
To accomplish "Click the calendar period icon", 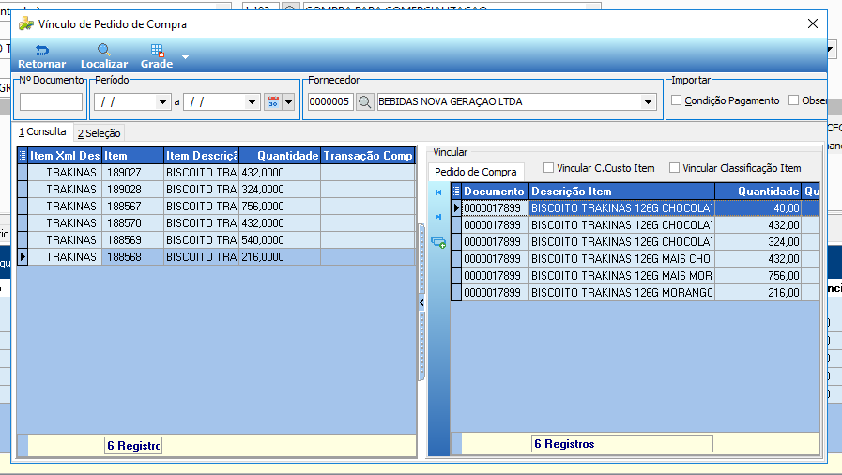I will (273, 101).
